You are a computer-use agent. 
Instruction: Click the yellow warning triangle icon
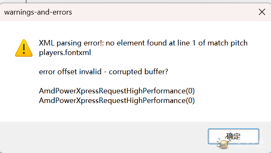[x=24, y=48]
